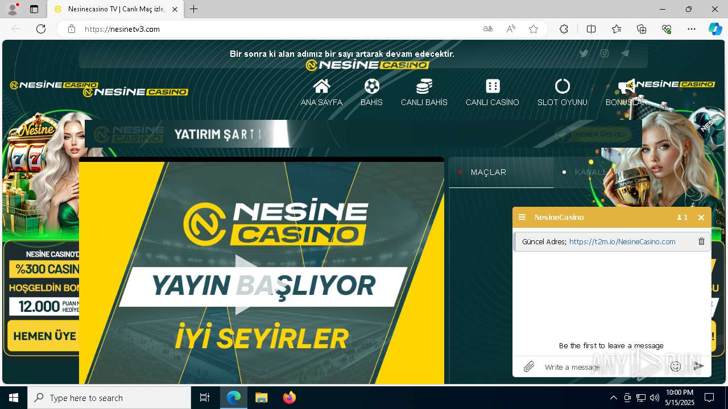Open the Bonuslar megaphone icon

coord(626,86)
